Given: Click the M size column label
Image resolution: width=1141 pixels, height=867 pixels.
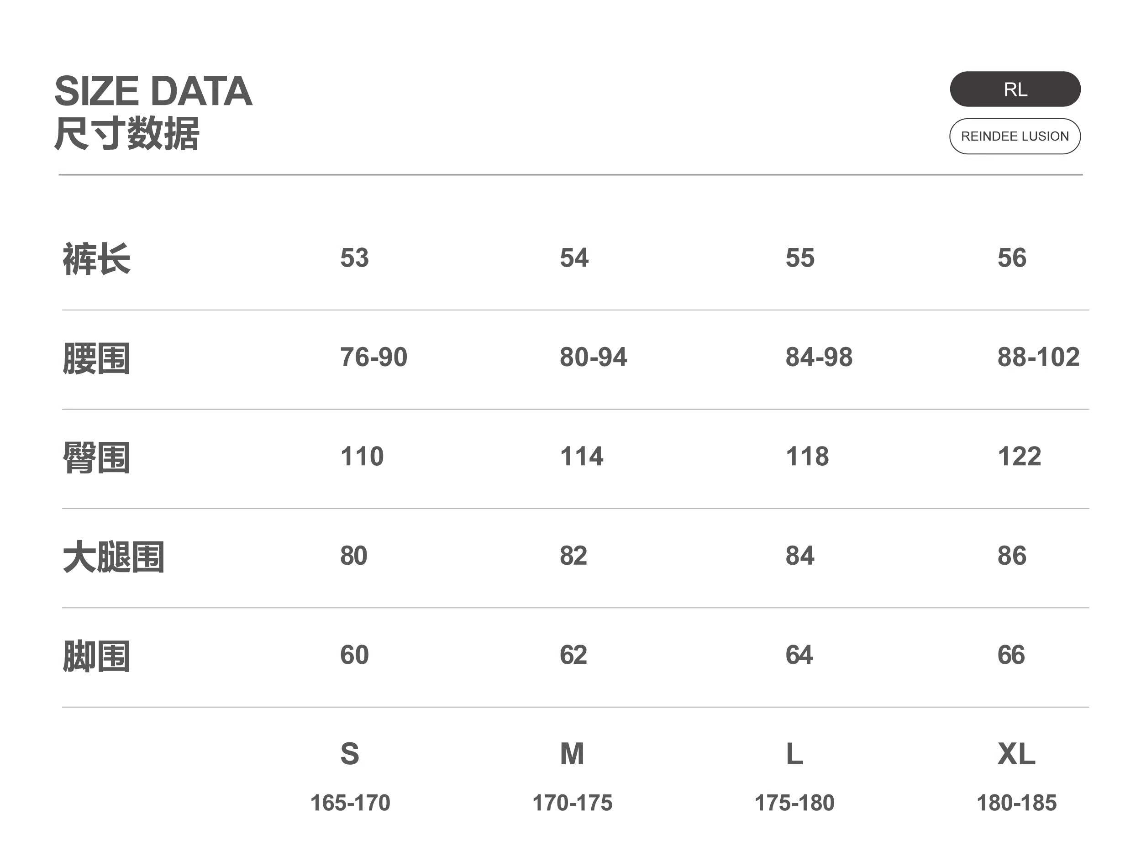Looking at the screenshot, I should click(572, 753).
